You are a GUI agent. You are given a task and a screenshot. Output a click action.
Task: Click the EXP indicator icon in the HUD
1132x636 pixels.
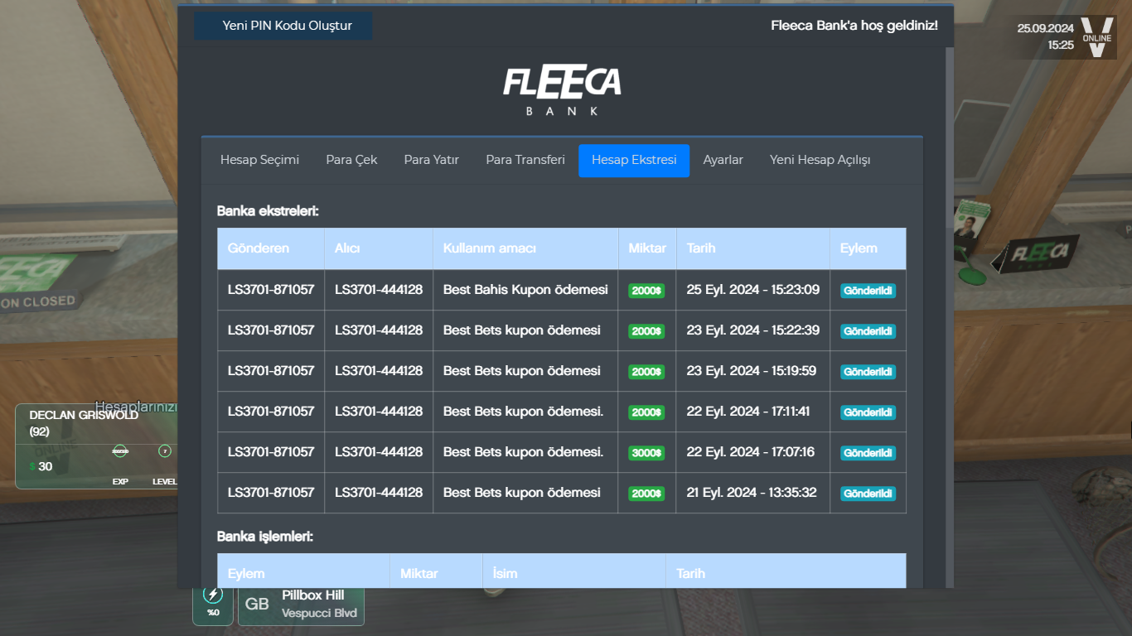pos(120,451)
